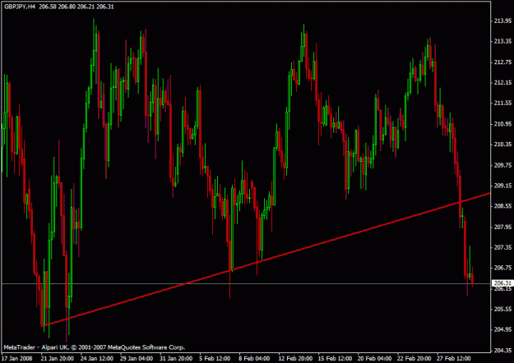This screenshot has height=363, width=514.
Task: Click the 209.75 price axis label
Action: pos(502,165)
